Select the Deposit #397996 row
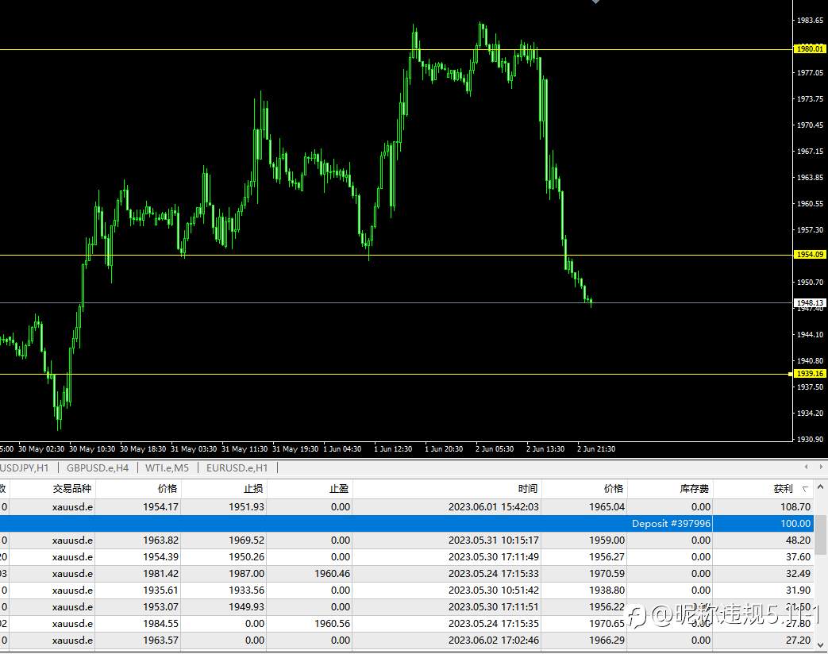This screenshot has height=654, width=828. [x=406, y=524]
